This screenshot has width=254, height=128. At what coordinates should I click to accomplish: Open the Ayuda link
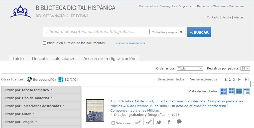pyautogui.click(x=227, y=17)
